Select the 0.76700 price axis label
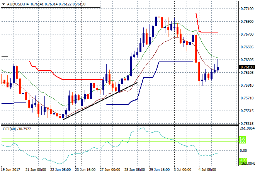The width and height of the screenshot is (255, 174). (x=247, y=34)
